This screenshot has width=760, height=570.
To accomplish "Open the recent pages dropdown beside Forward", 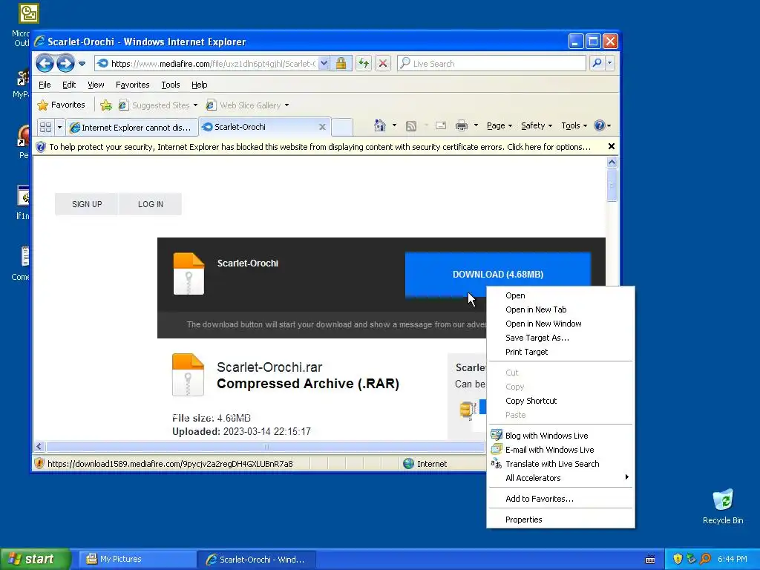I will pyautogui.click(x=82, y=64).
